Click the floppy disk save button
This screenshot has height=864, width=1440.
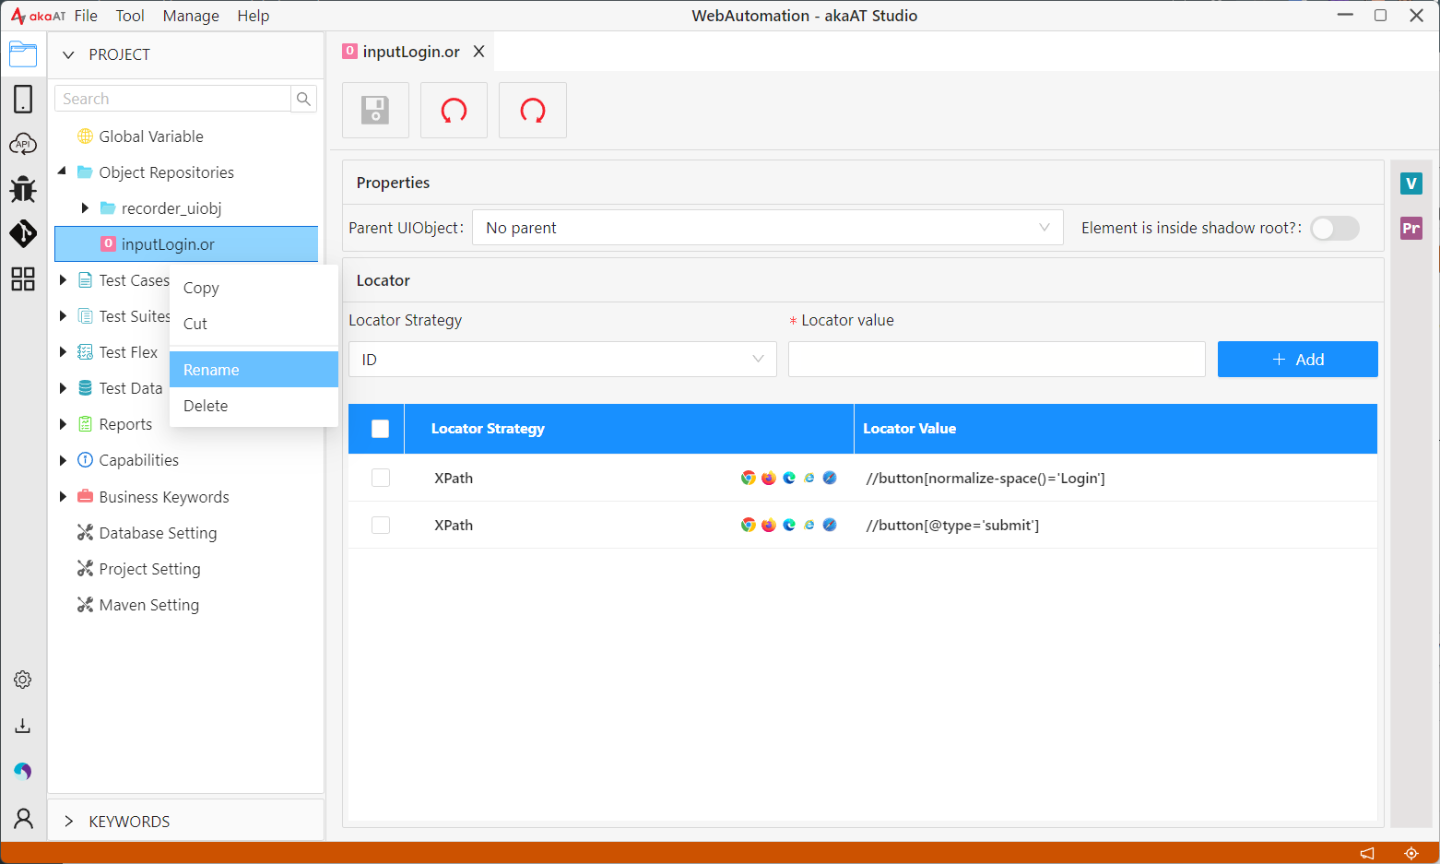(x=375, y=111)
